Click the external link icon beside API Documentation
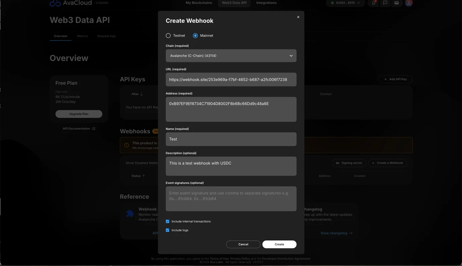The width and height of the screenshot is (462, 266). point(94,129)
